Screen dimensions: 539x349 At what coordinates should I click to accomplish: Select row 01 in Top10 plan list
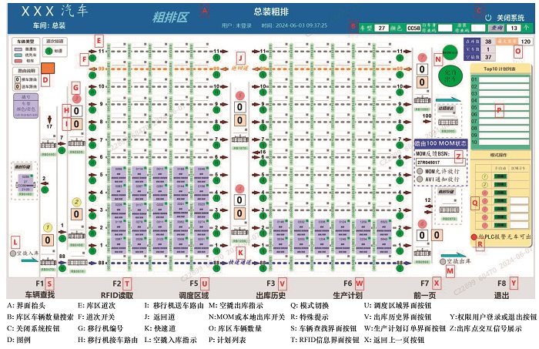point(504,80)
